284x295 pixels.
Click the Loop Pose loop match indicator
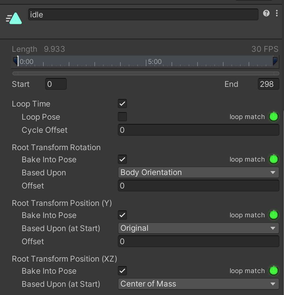point(274,117)
